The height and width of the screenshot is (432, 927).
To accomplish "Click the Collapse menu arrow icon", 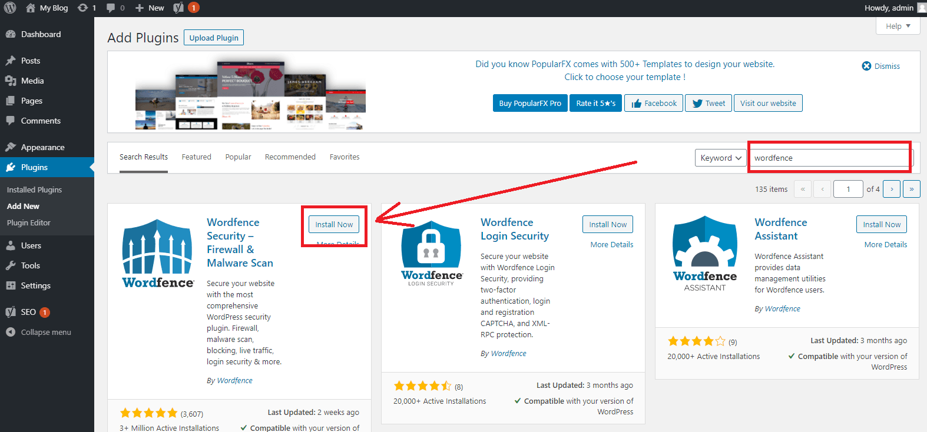I will tap(11, 332).
